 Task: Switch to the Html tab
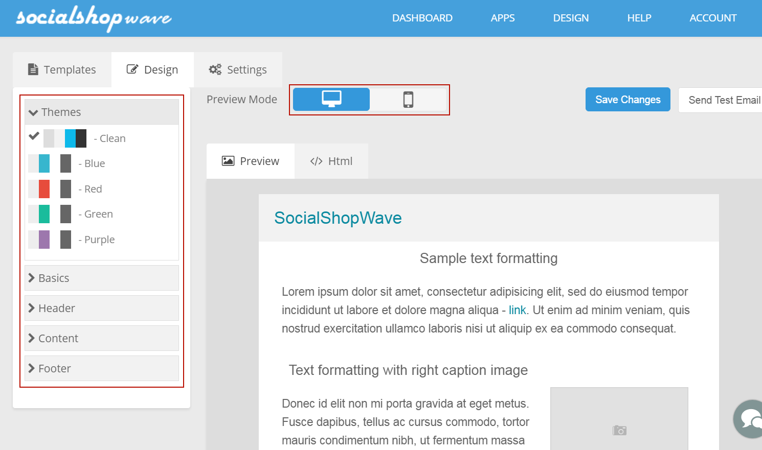(331, 161)
